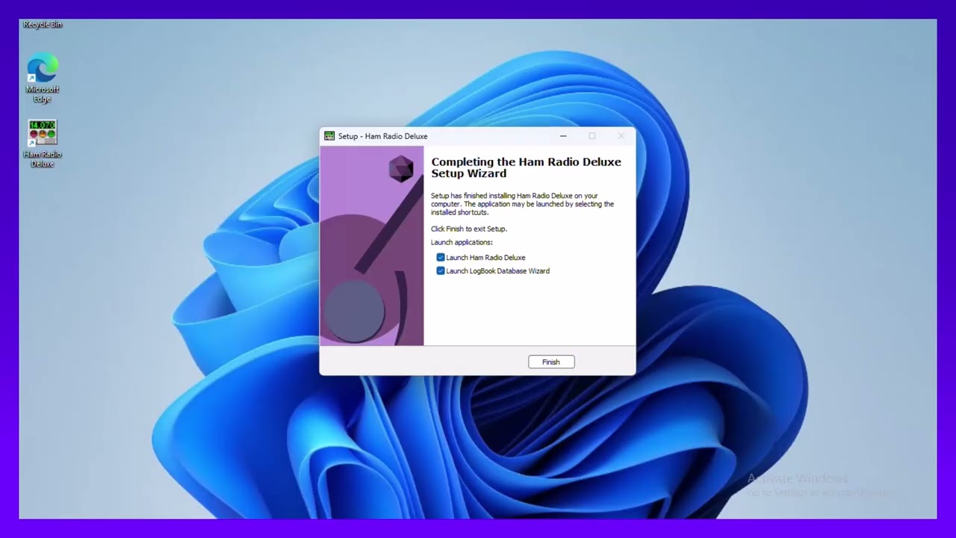Click the 'Setup - Ham Radio Deluxe' title text
956x538 pixels.
[382, 136]
